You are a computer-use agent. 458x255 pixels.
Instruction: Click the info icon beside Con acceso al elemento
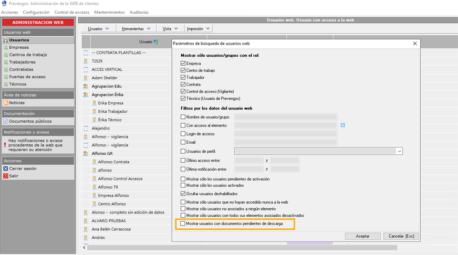click(x=343, y=125)
